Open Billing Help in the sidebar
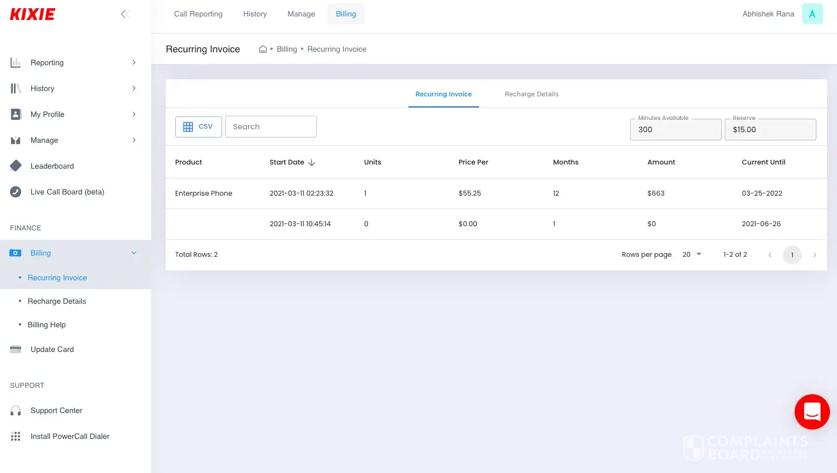Viewport: 837px width, 473px height. tap(46, 325)
